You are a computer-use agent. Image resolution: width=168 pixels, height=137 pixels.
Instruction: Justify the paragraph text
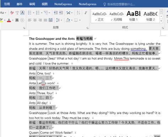[45, 20]
